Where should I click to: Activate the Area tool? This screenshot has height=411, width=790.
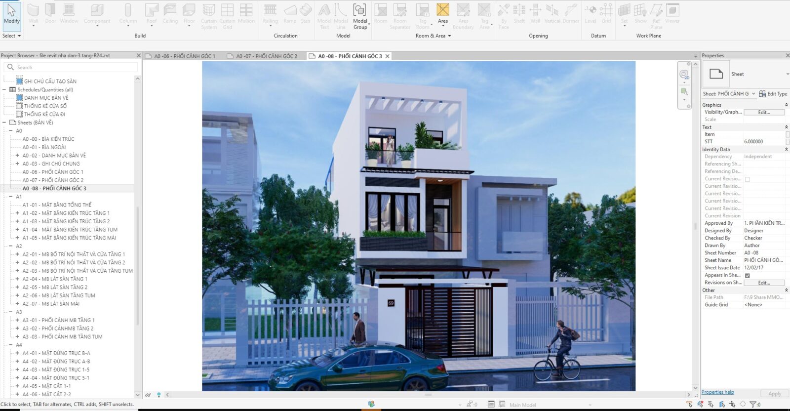point(443,14)
